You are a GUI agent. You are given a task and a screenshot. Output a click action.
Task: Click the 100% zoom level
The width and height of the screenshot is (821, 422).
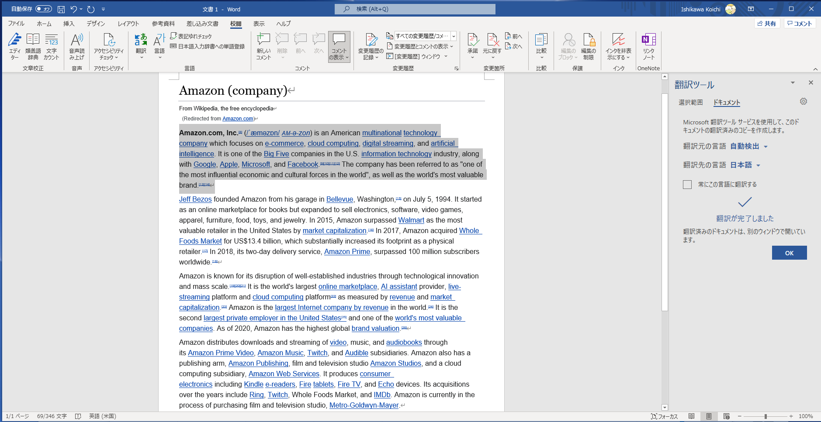806,416
